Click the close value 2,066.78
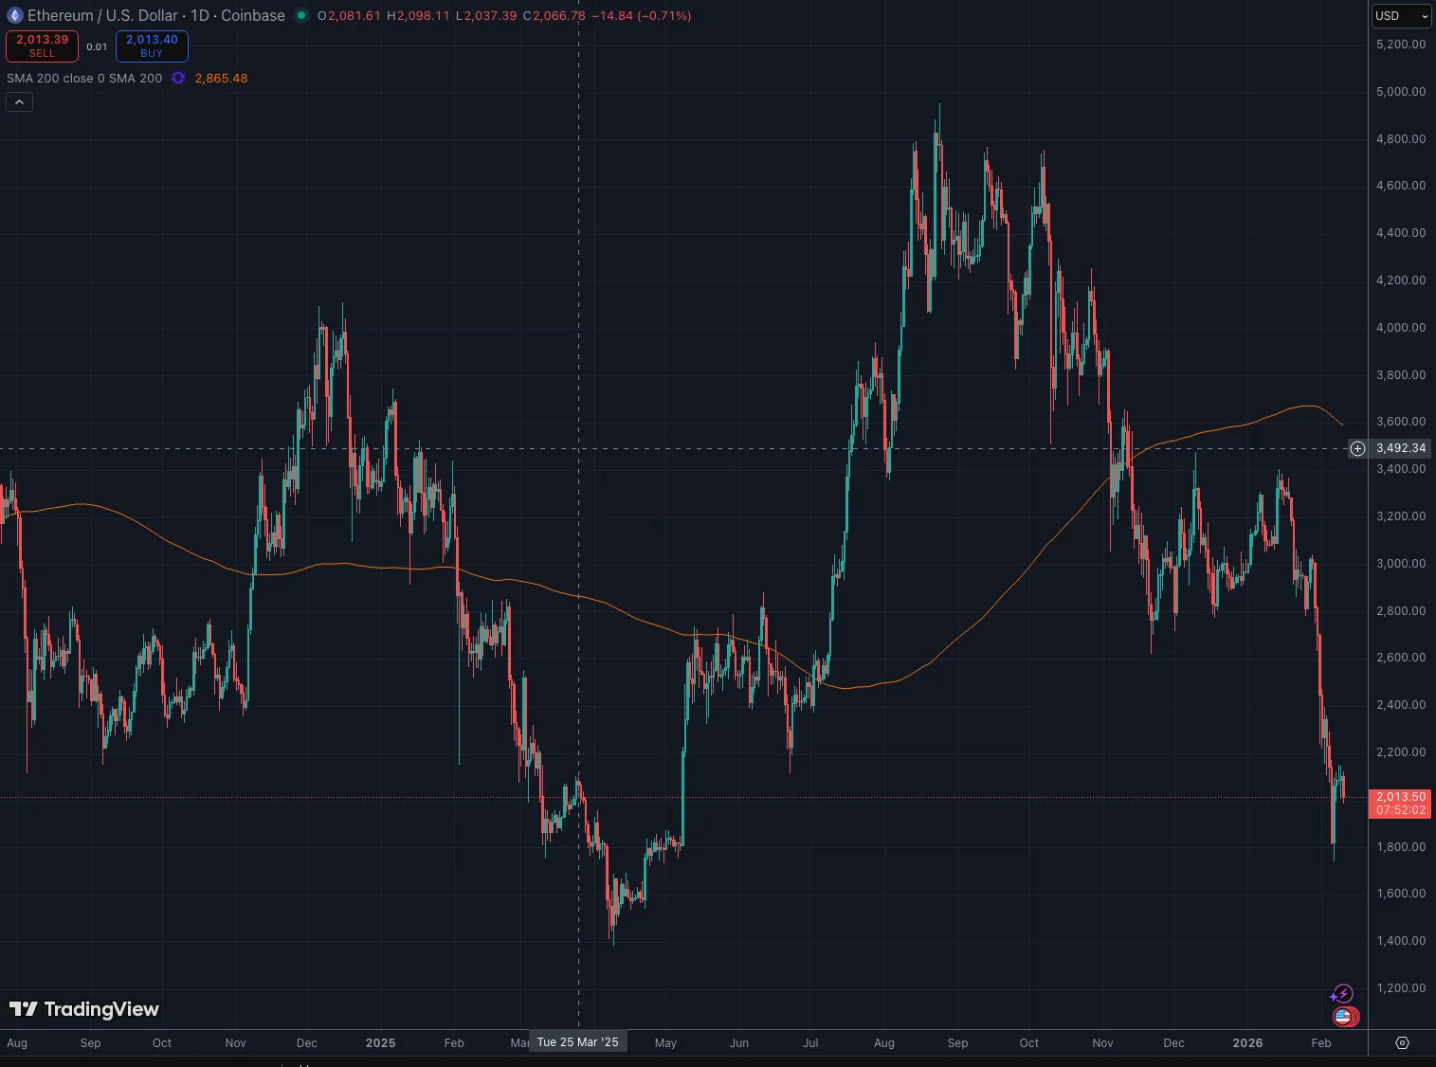Viewport: 1436px width, 1067px height. point(559,16)
